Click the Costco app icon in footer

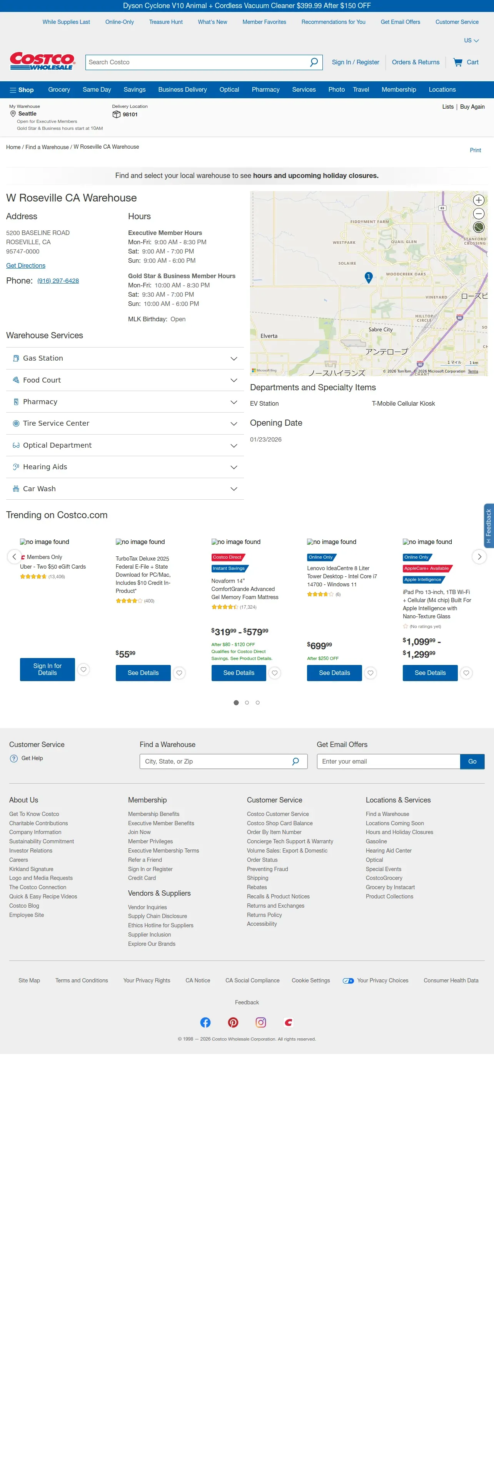[288, 1022]
